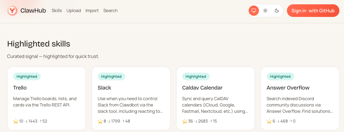344x132 pixels.
Task: Open the Answer Overflow skill title
Action: pyautogui.click(x=288, y=88)
